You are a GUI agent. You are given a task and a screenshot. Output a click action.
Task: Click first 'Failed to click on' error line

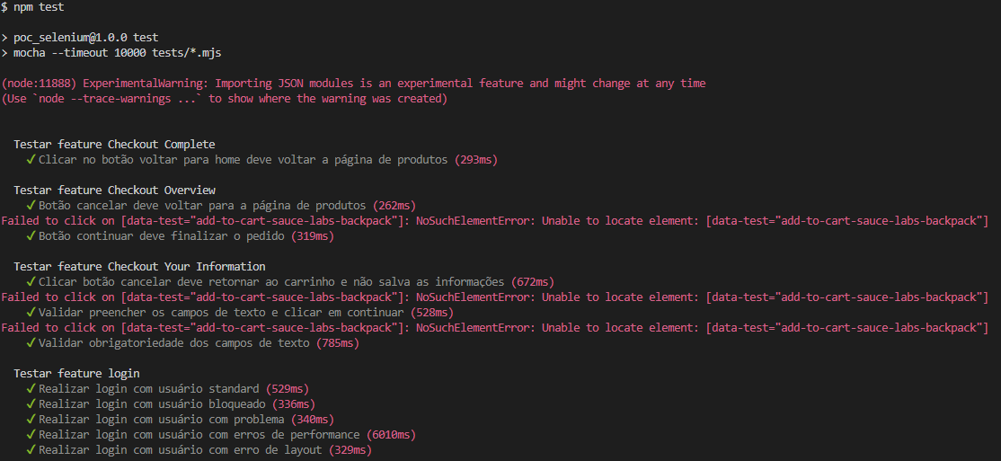(495, 221)
